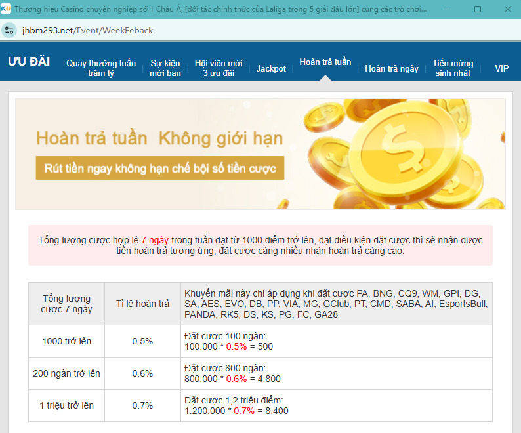521x433 pixels.
Task: Click the KU logo icon in title bar
Action: coord(7,9)
